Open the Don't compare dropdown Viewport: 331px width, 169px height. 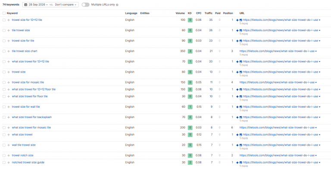pyautogui.click(x=66, y=5)
